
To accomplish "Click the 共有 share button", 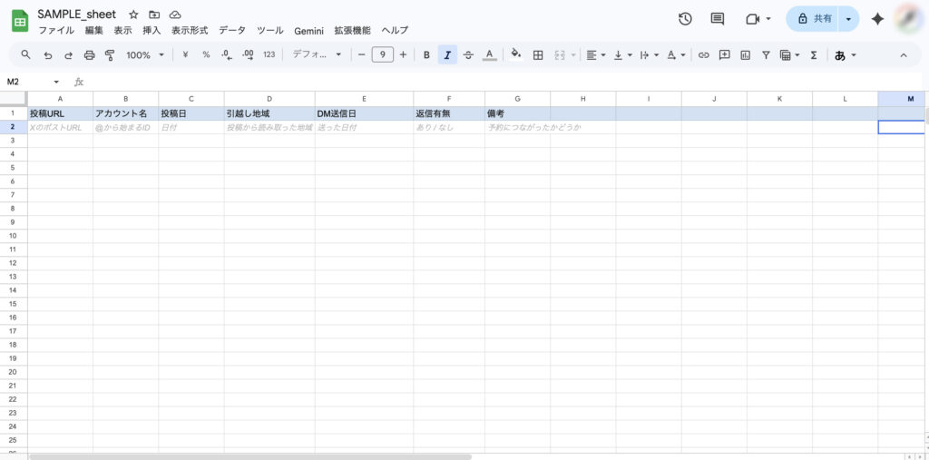I will [812, 19].
